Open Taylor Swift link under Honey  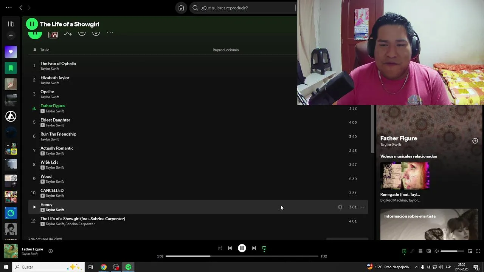(55, 210)
